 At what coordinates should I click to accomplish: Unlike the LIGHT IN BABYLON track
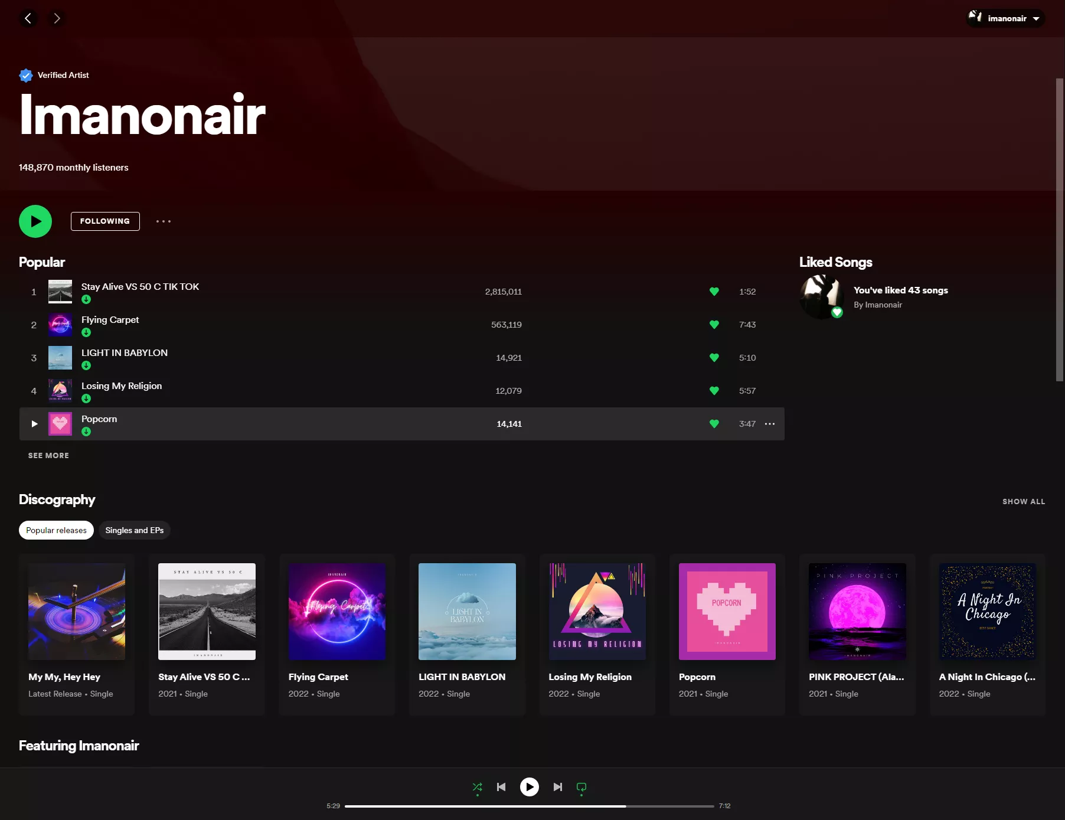[x=714, y=358]
